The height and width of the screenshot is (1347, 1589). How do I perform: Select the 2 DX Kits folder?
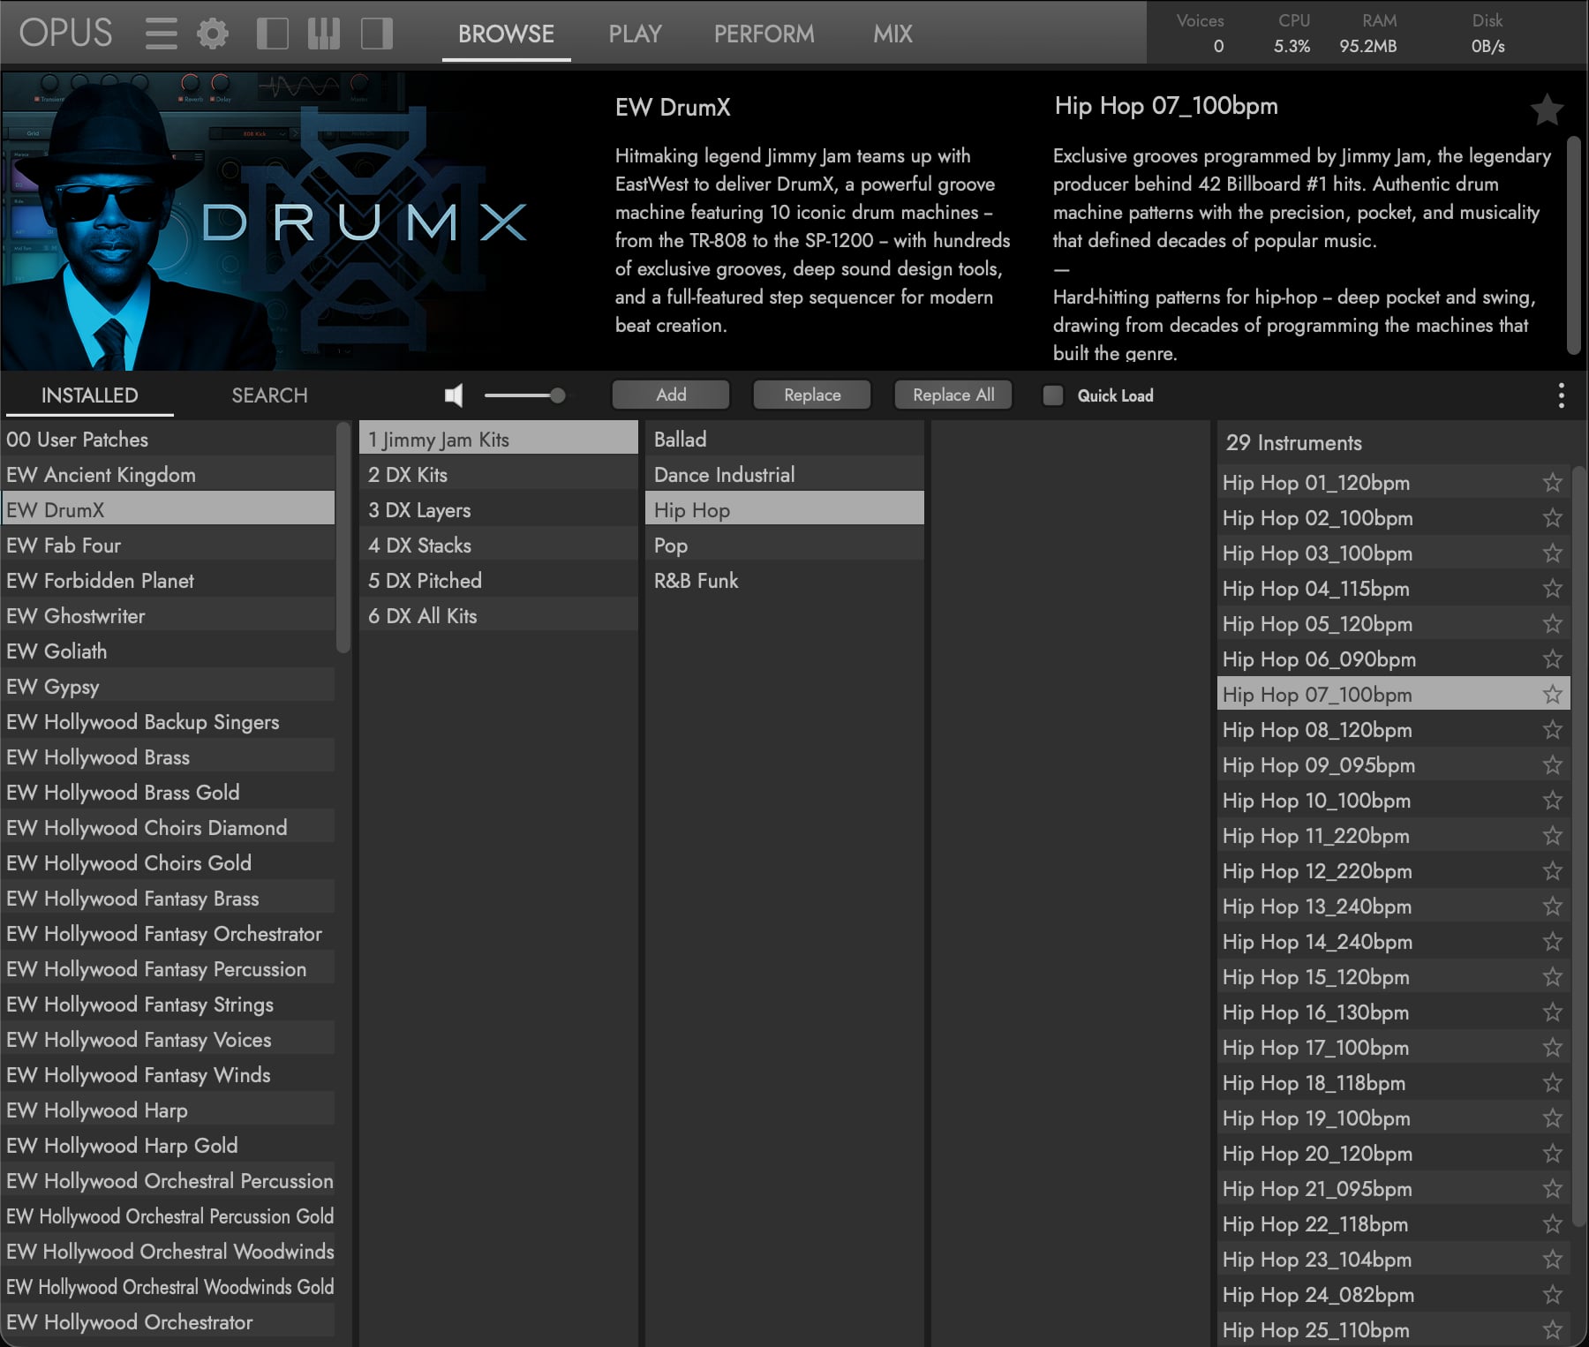pyautogui.click(x=498, y=475)
